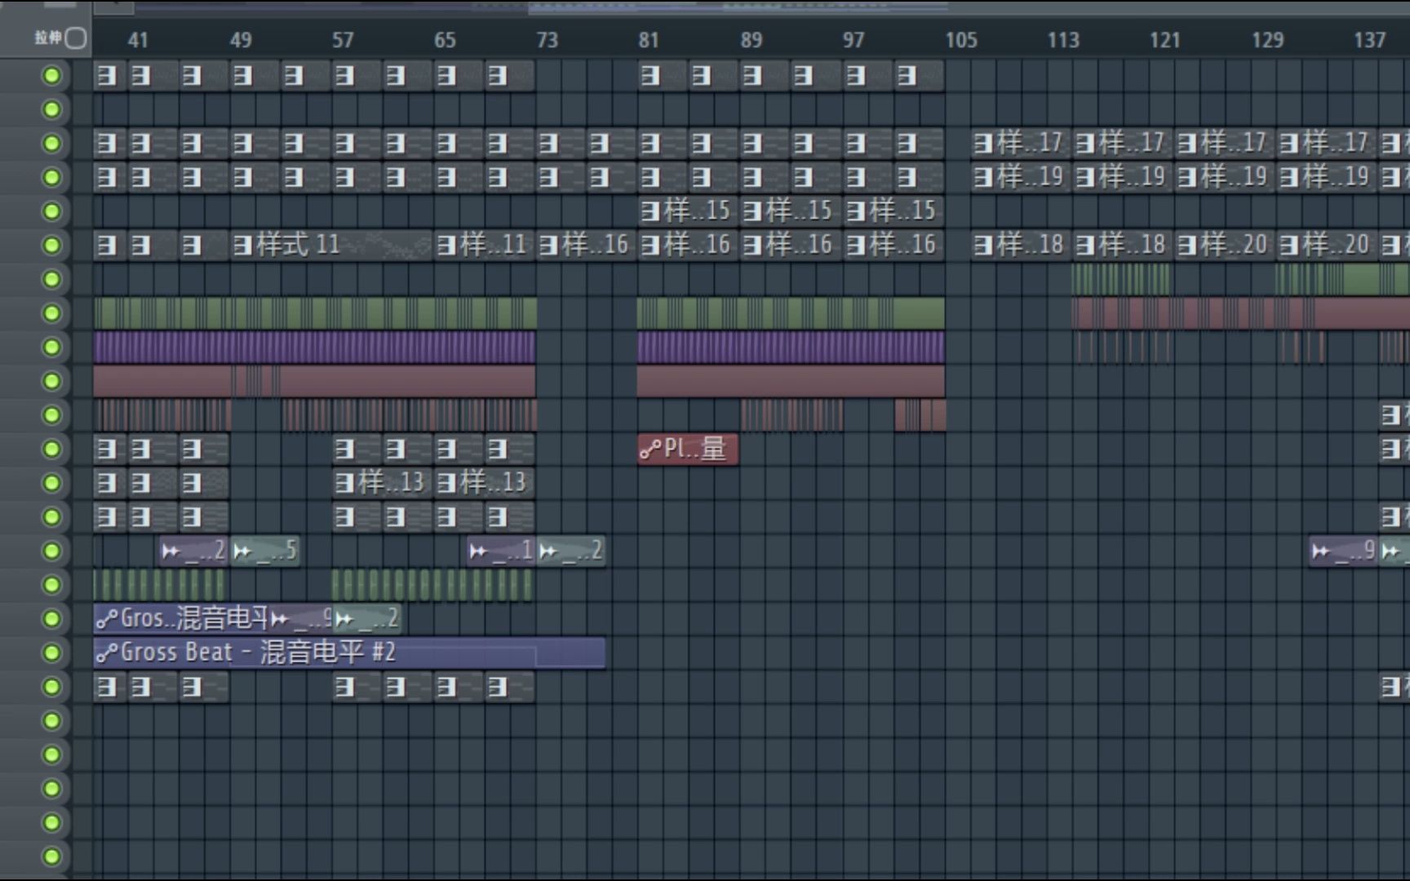Jump to bar 137 on the timeline
Screen dimensions: 1410x881
[1369, 40]
